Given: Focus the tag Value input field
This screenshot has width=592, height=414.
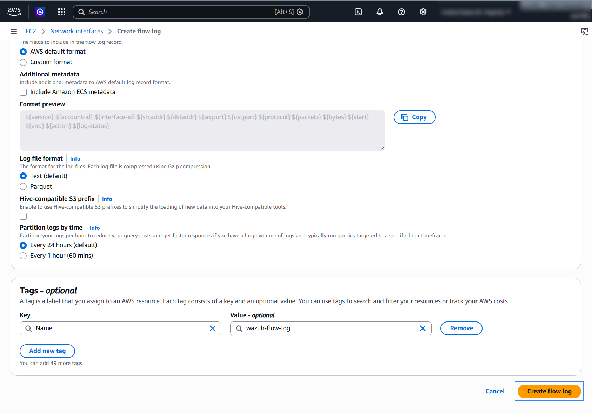Looking at the screenshot, I should click(x=331, y=328).
